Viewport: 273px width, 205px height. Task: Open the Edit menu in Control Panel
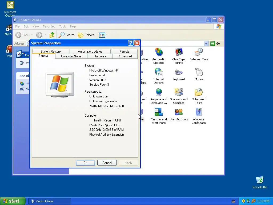[26, 26]
